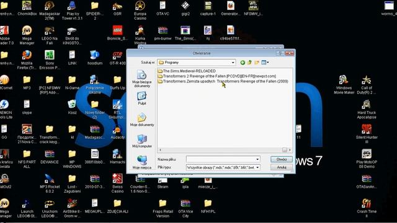Select Pulpit in the places bar
Viewport: 397px width, 223px height.
(x=142, y=98)
